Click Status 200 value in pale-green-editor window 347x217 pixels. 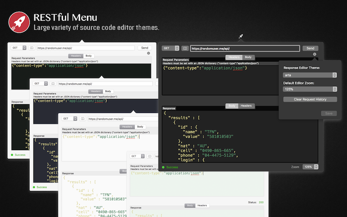tap(261, 202)
